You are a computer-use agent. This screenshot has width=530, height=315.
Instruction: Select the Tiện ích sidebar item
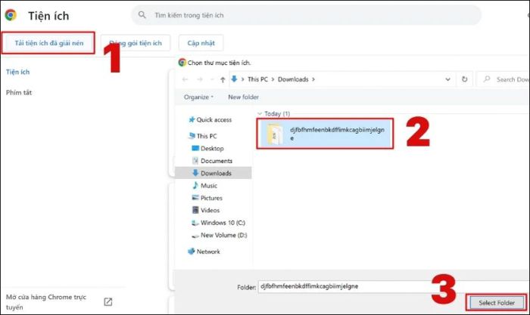[17, 72]
